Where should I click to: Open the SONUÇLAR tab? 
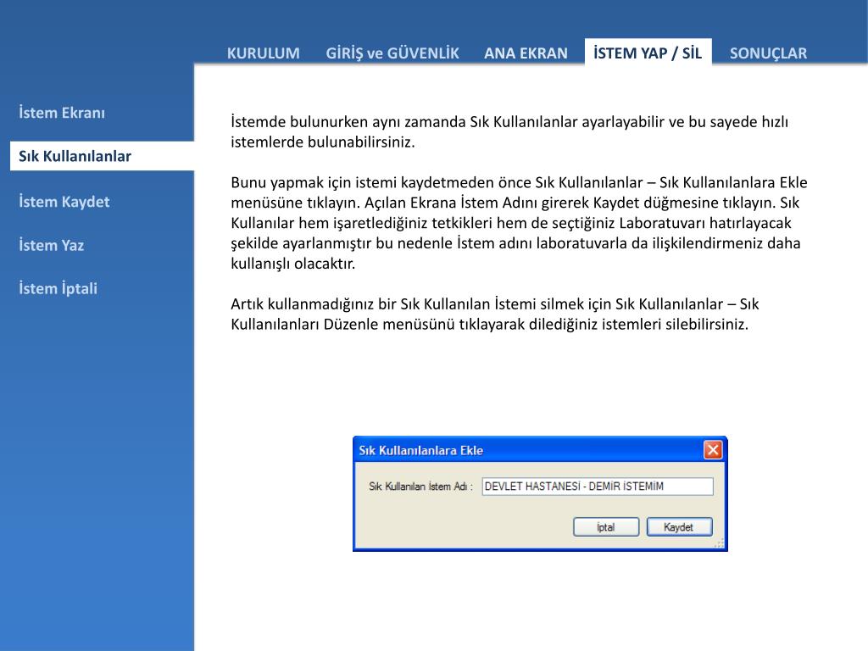768,53
